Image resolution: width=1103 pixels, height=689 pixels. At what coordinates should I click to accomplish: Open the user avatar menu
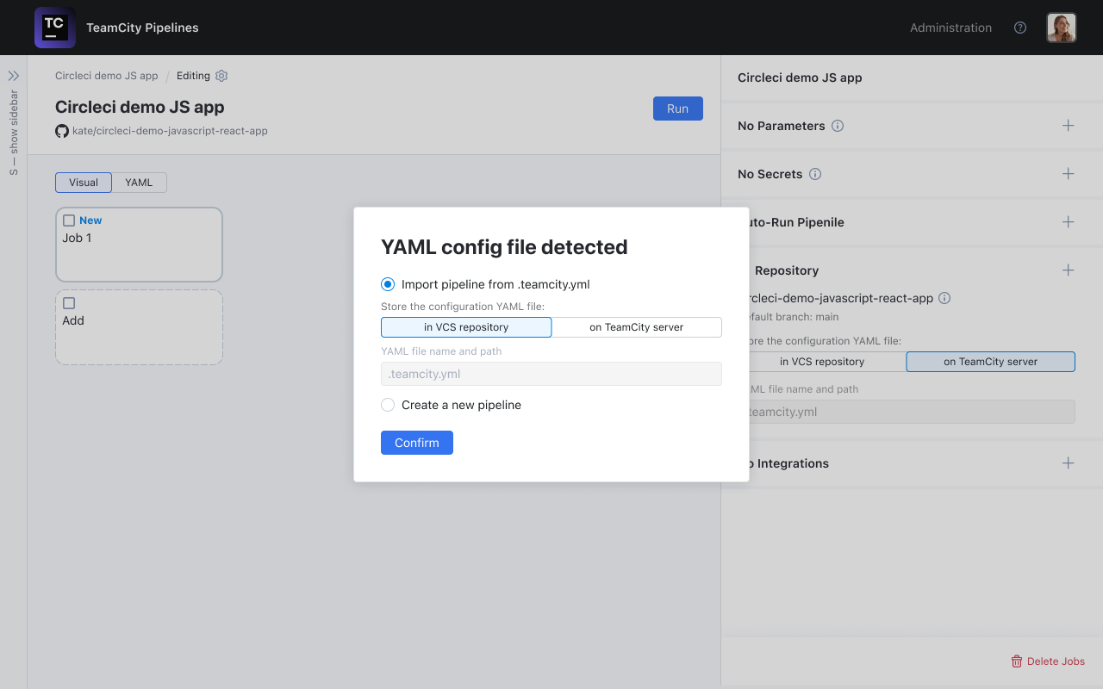tap(1062, 28)
